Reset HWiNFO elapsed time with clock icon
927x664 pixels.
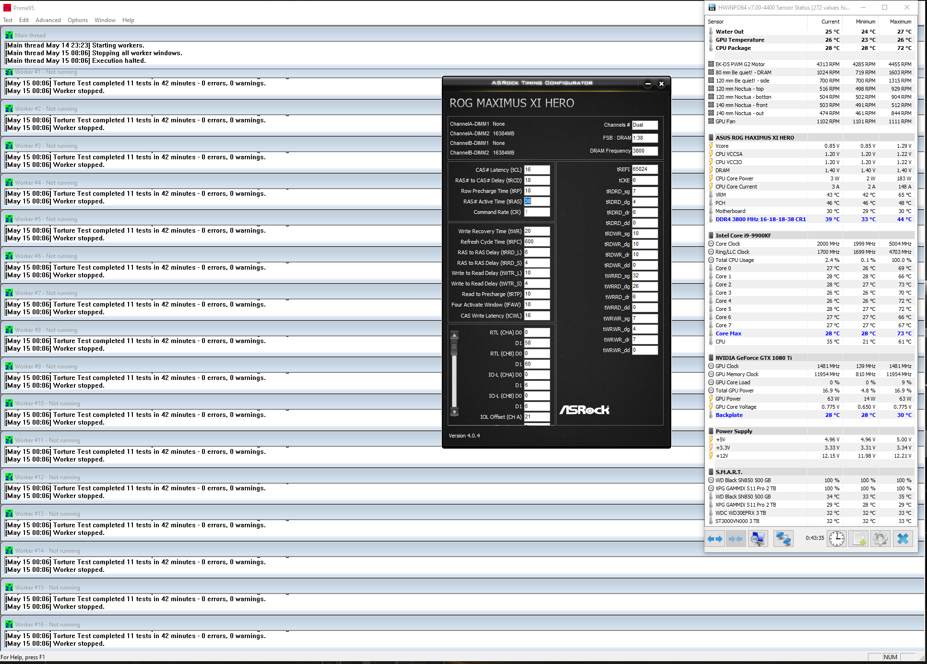(x=837, y=539)
